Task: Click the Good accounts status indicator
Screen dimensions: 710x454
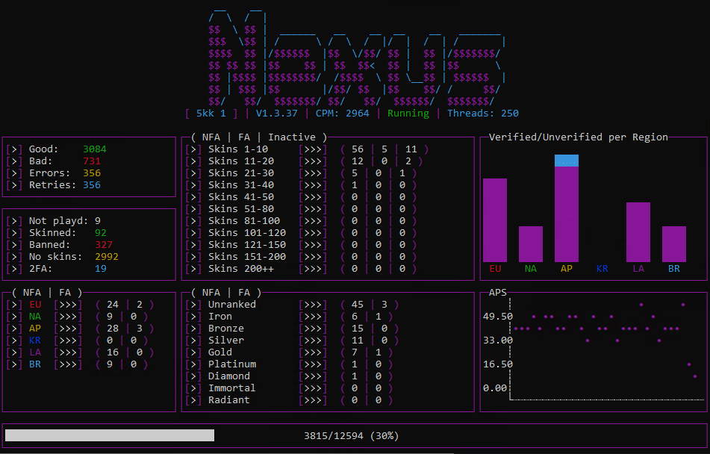Action: 13,149
